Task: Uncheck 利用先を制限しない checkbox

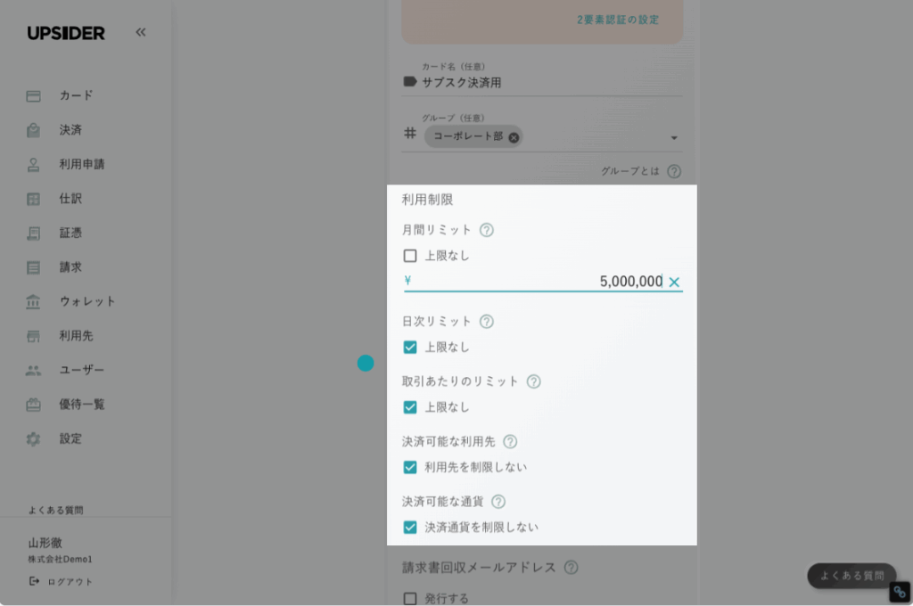Action: (x=410, y=467)
